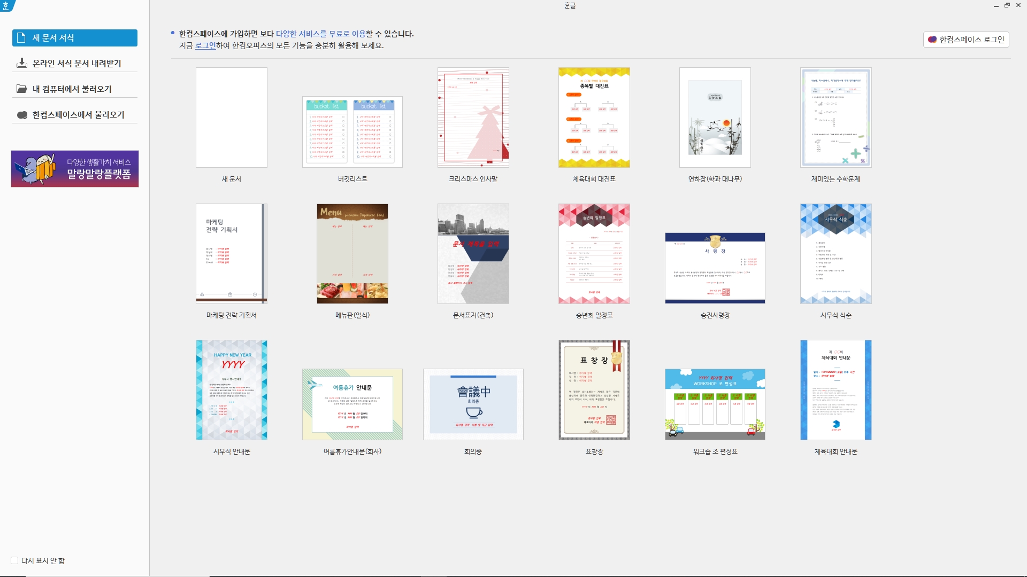
Task: Choose the blank 새 문서 template
Action: click(x=231, y=118)
